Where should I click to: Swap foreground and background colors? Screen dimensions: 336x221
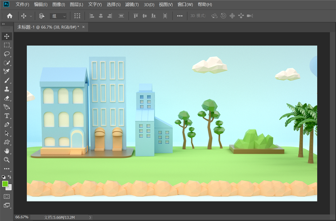[x=10, y=177]
